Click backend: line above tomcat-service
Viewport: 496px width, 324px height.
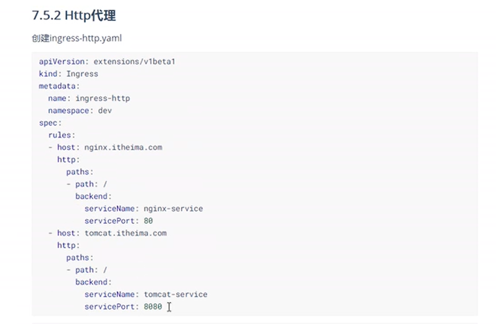pyautogui.click(x=93, y=282)
